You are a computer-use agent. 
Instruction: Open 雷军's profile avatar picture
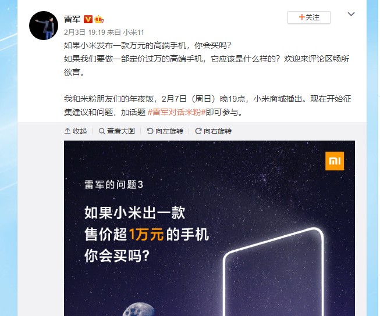point(44,26)
